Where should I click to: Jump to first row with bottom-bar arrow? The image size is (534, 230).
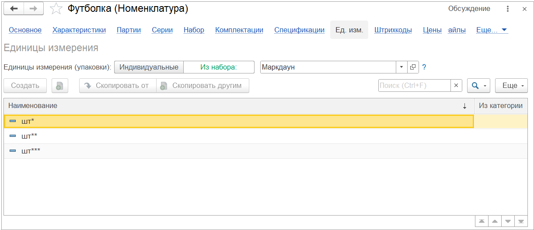(x=481, y=221)
